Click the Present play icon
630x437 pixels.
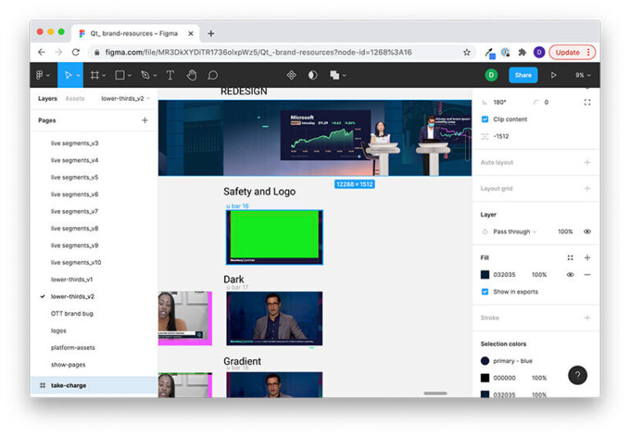pos(554,75)
